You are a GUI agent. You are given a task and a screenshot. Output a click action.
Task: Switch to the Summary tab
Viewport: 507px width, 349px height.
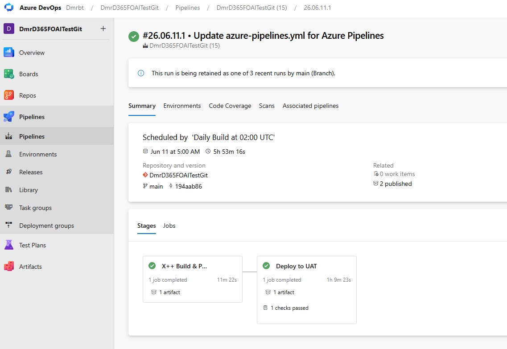(142, 106)
